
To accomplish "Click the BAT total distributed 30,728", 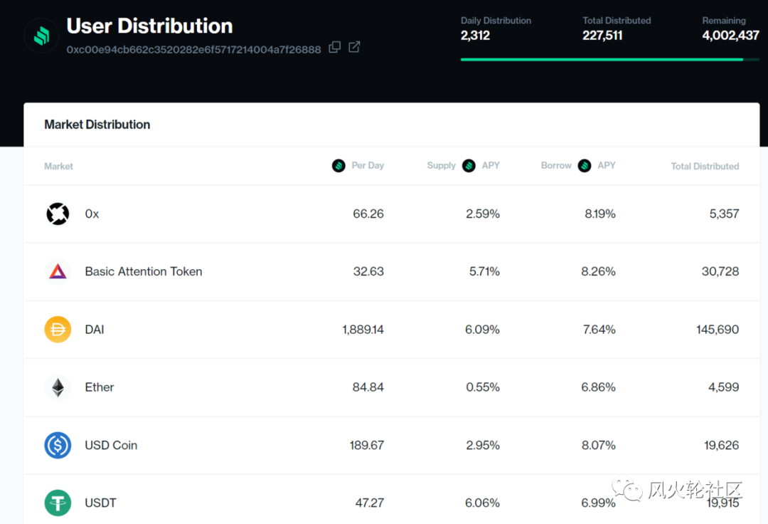I will 720,271.
